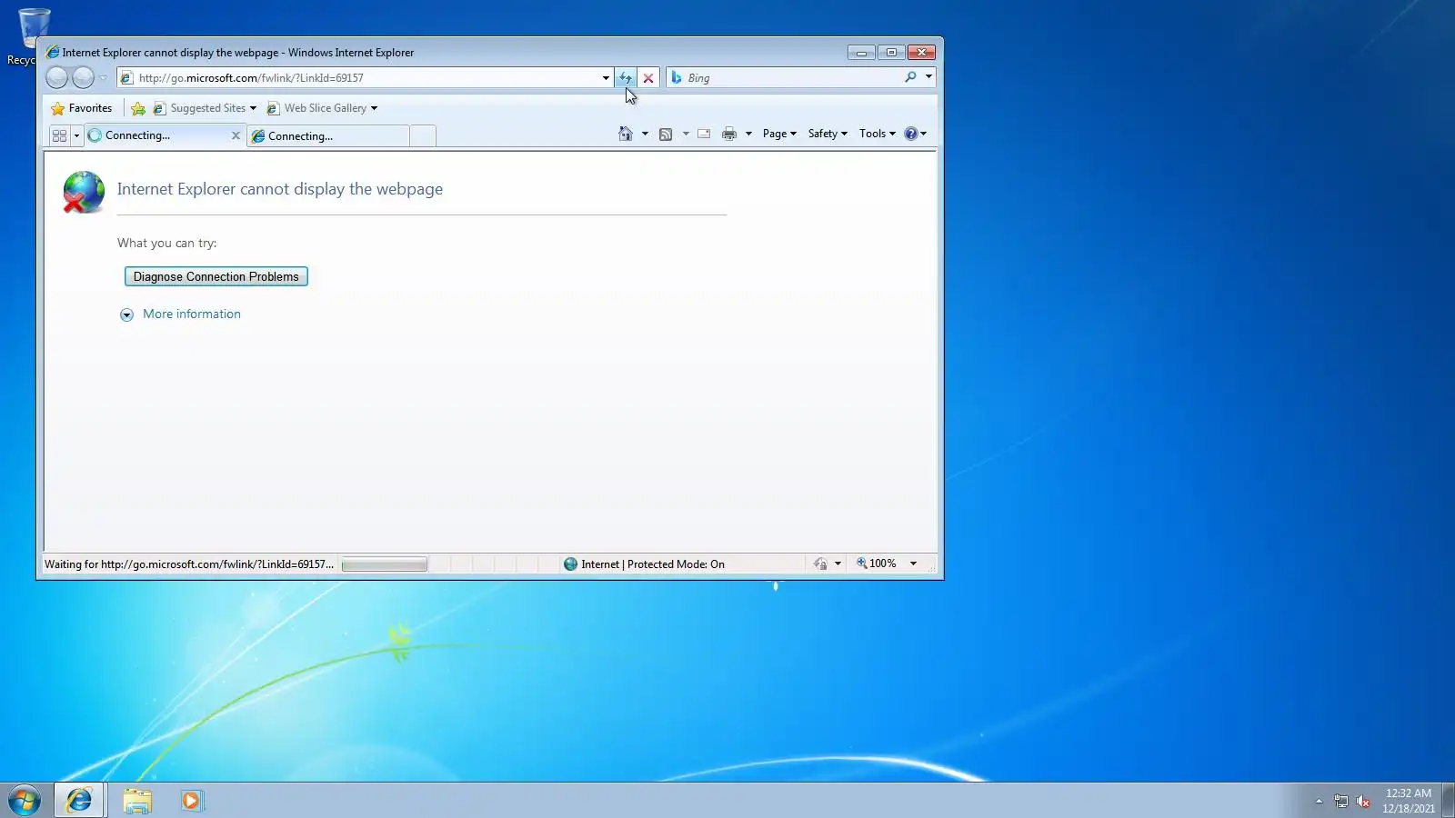Screen dimensions: 1455x818
Task: Close the Internet Explorer window
Action: click(x=921, y=53)
